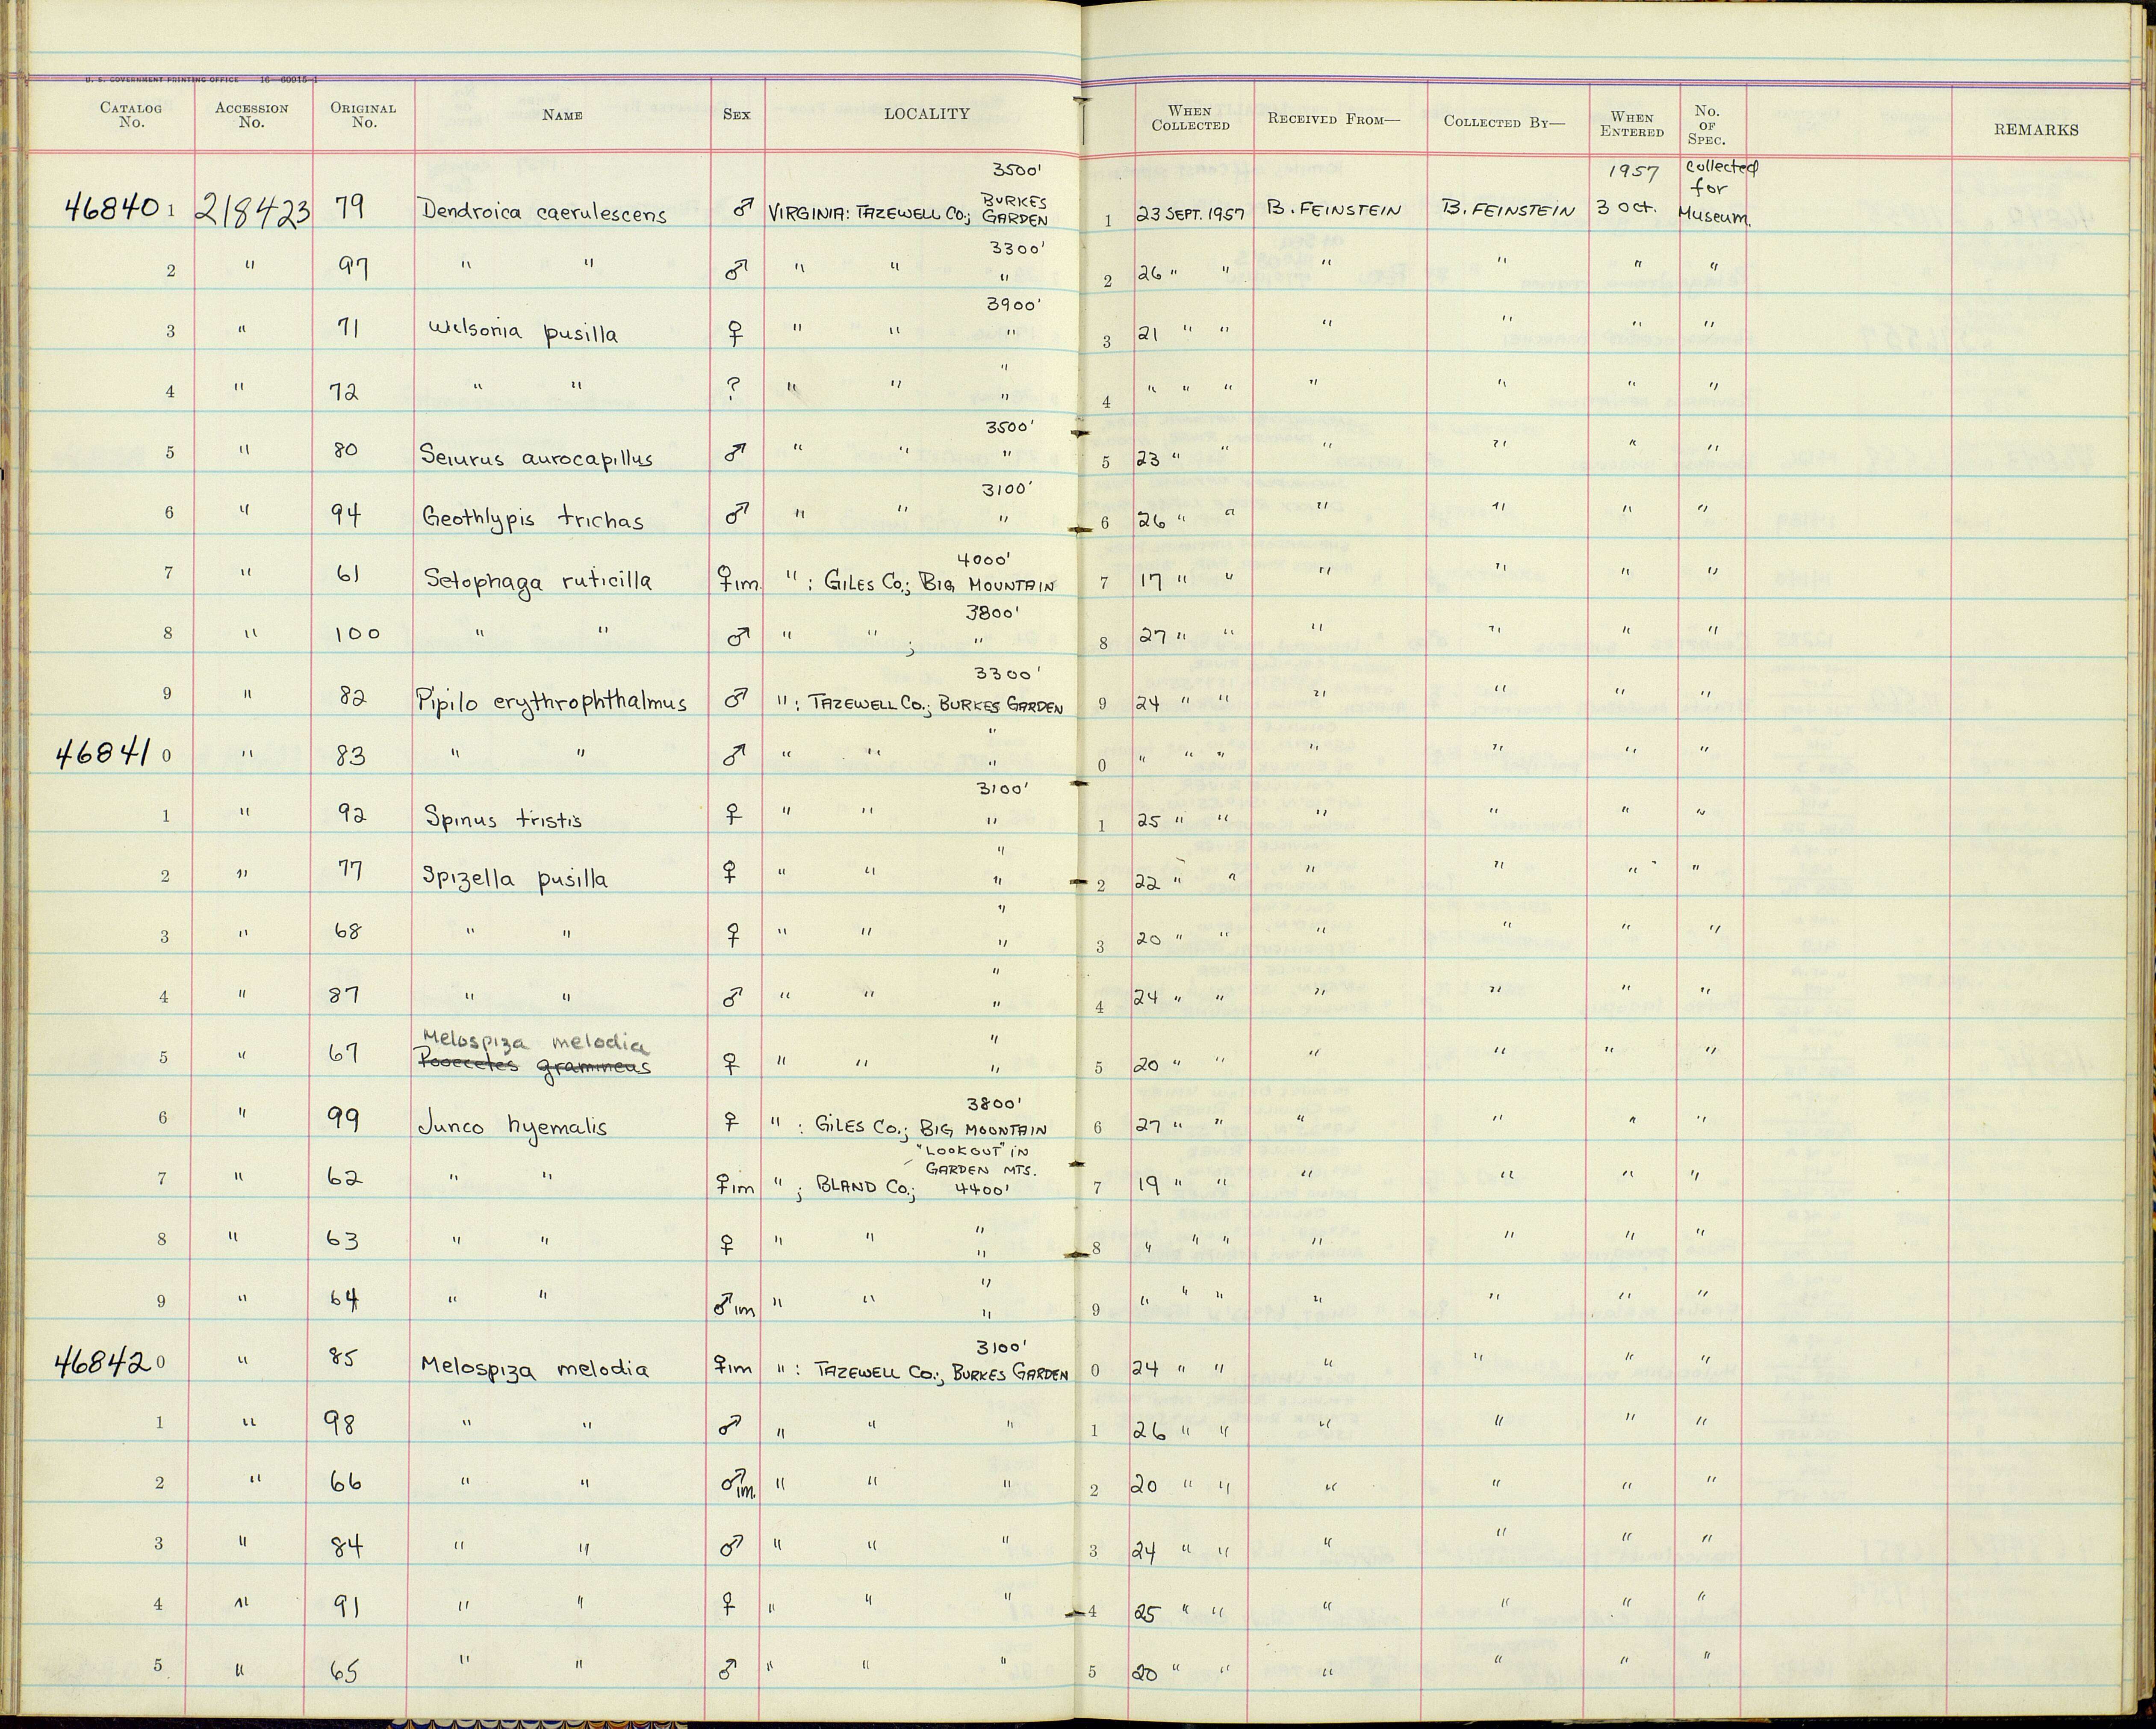The height and width of the screenshot is (1729, 2156).
Task: Click 'Giles Co.; Big Mountain' in the Setophaga ruticilla row
Action: 939,584
